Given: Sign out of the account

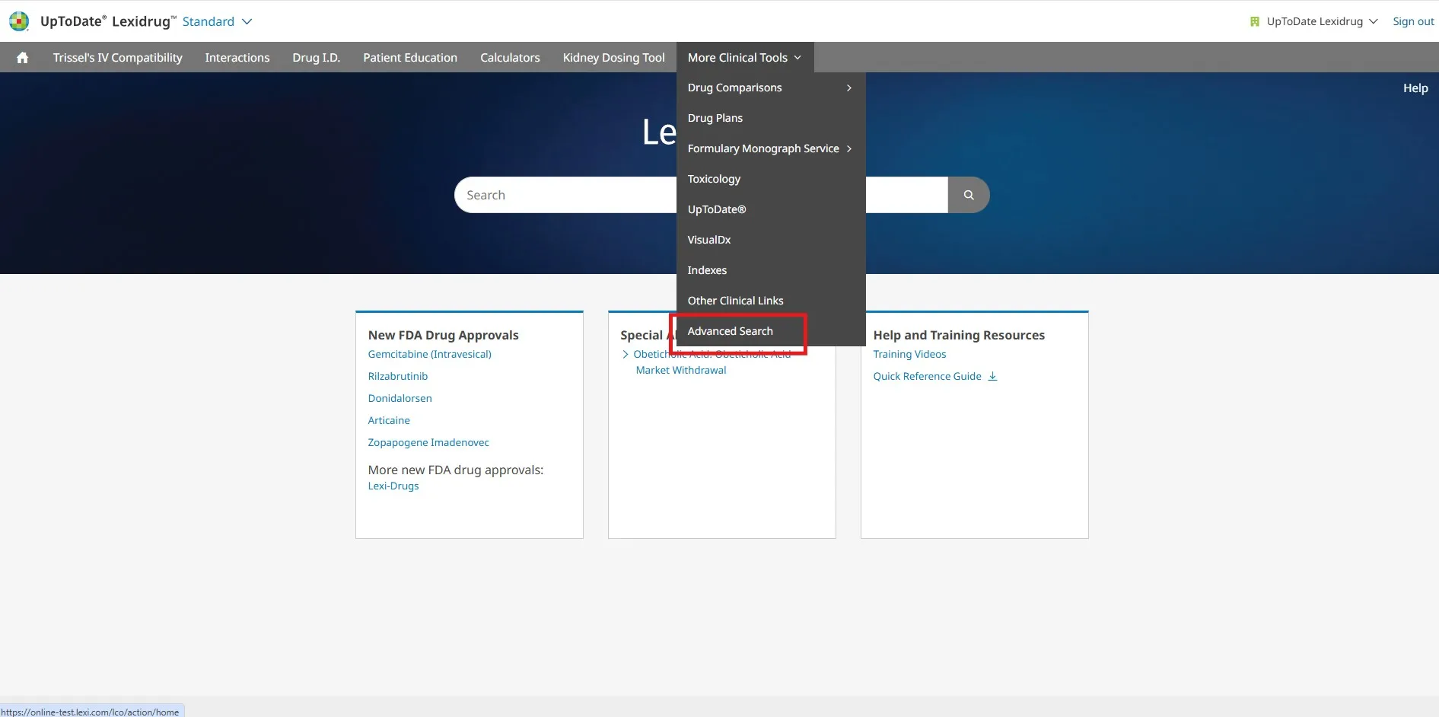Looking at the screenshot, I should tap(1413, 21).
